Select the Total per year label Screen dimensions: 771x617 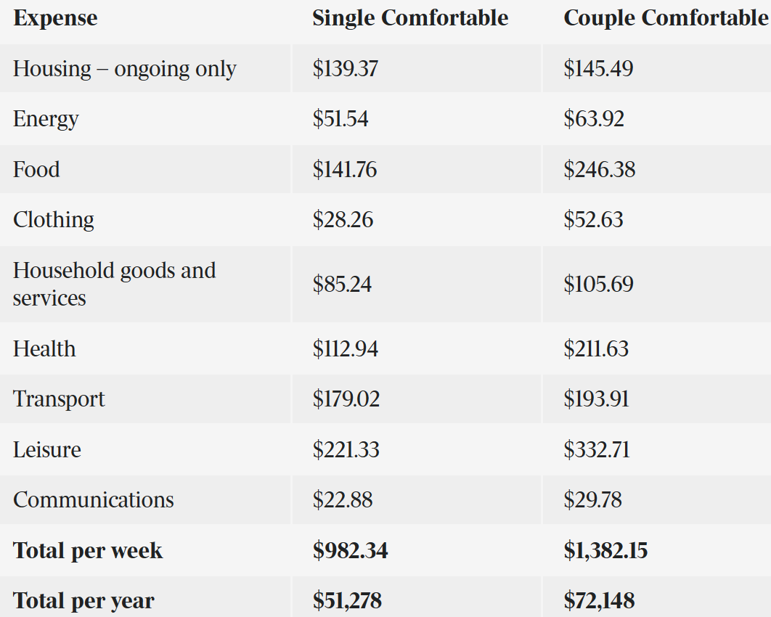tap(83, 601)
